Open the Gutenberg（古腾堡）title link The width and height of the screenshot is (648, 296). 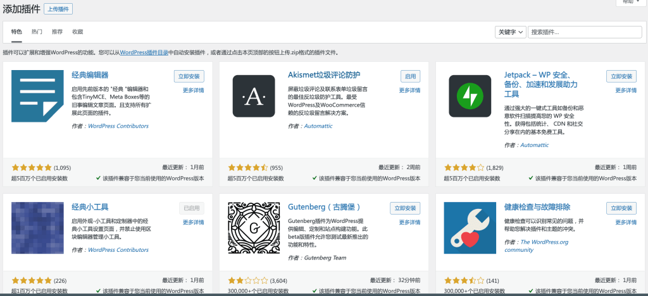click(x=325, y=207)
